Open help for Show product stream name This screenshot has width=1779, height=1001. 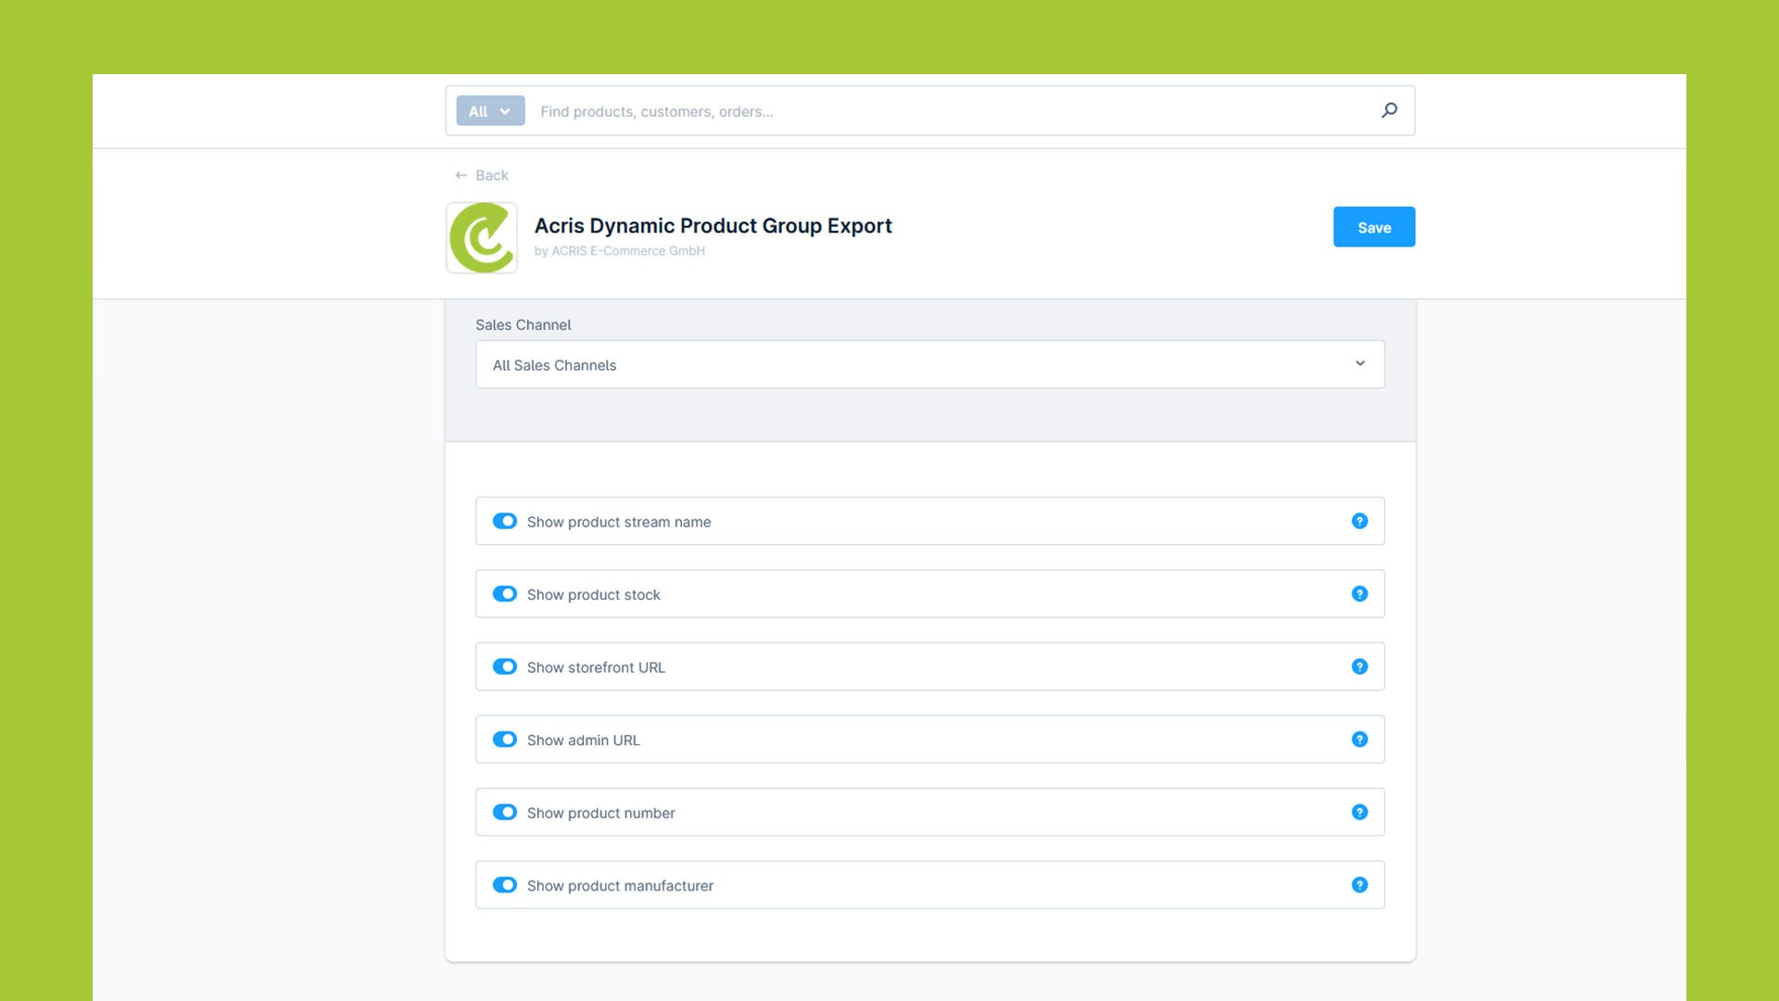coord(1359,521)
